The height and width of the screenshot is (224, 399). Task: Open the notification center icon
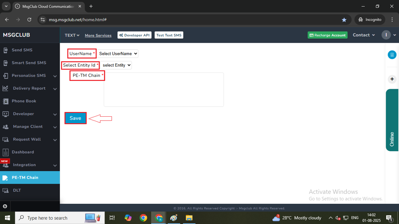389,218
